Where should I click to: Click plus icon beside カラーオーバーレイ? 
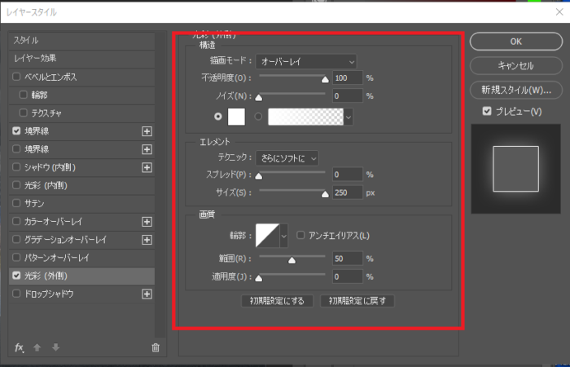[147, 222]
